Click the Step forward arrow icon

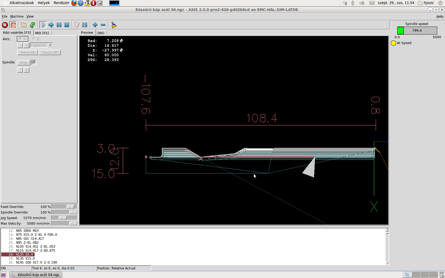click(x=51, y=25)
